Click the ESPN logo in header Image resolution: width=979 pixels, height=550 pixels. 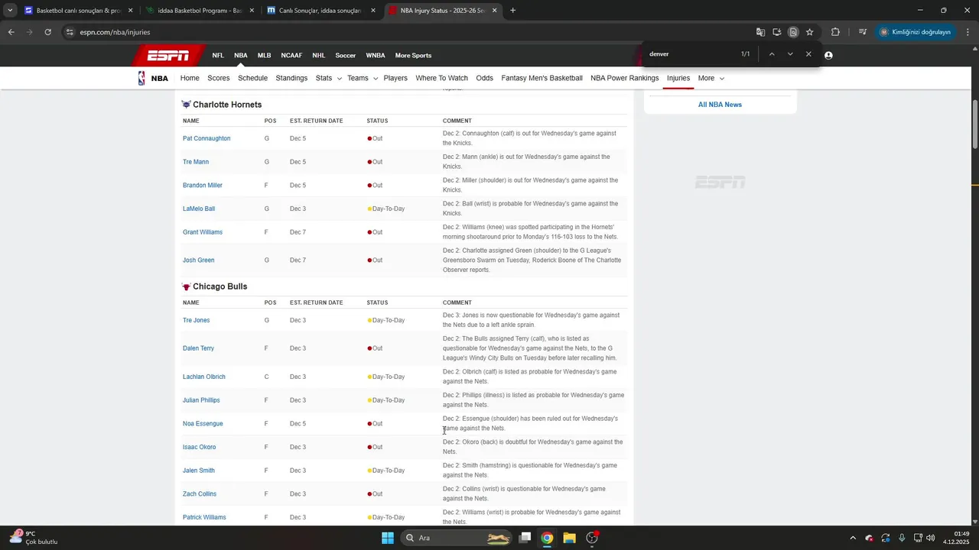click(168, 55)
